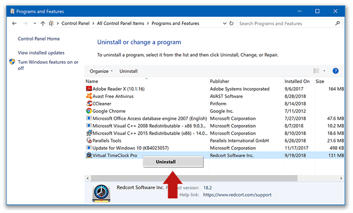Maximize the Programs and Features window

[317, 11]
